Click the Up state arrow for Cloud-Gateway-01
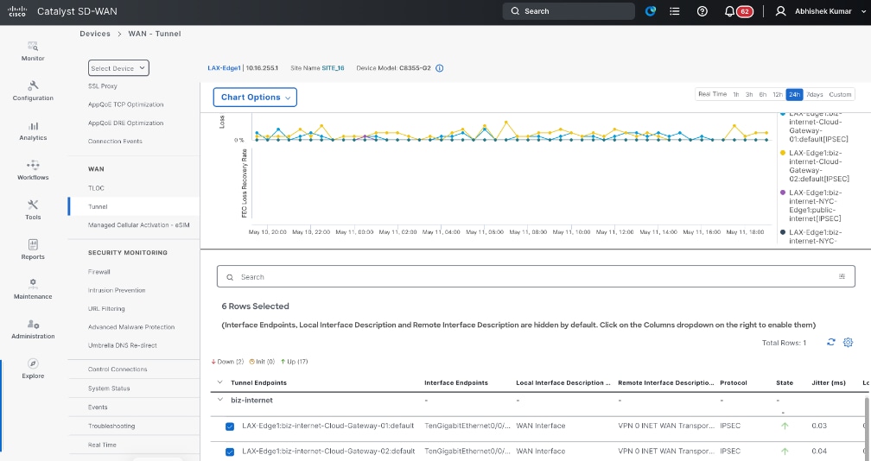Screen dimensions: 871x461 pos(785,426)
